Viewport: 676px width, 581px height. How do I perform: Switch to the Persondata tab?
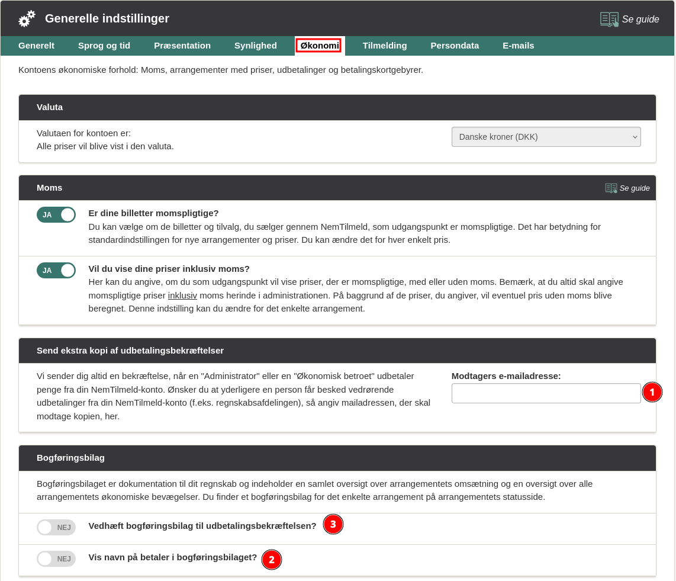[455, 46]
